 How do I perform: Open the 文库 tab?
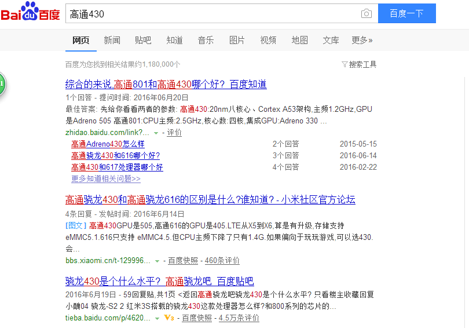(331, 40)
